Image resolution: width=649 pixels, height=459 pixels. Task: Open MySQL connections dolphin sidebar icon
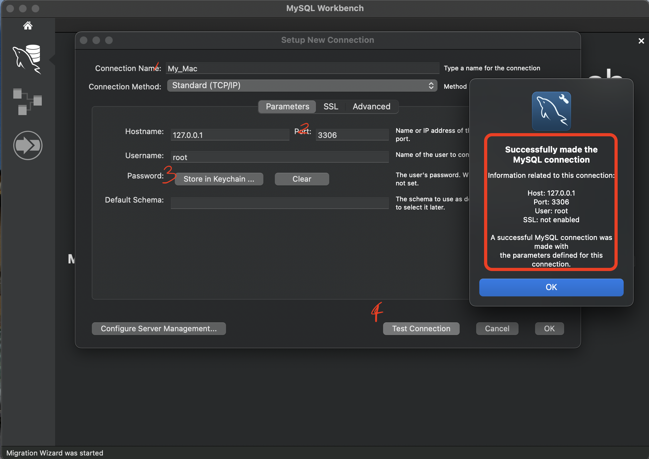pyautogui.click(x=28, y=59)
